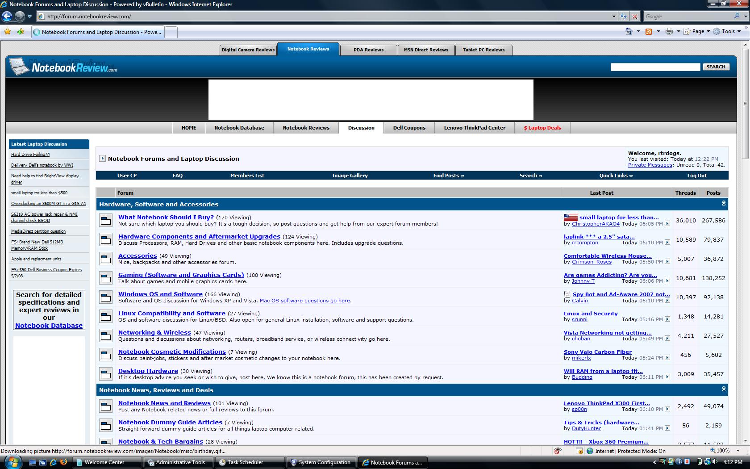Click the popup blocked status bar icon
Viewport: 750px width, 469px height.
579,451
